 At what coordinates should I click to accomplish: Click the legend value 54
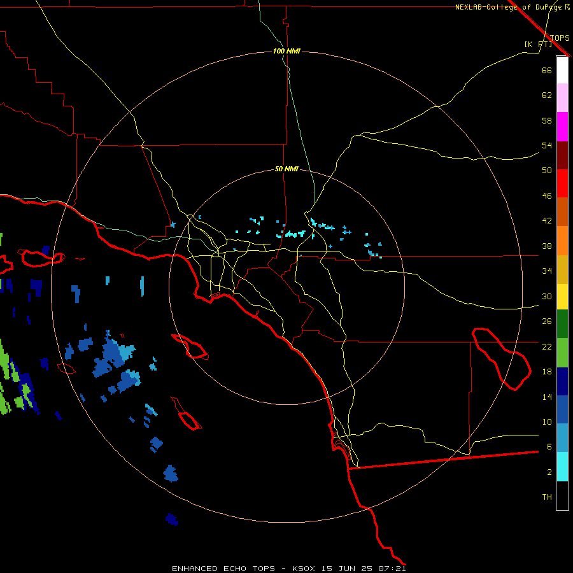[547, 145]
